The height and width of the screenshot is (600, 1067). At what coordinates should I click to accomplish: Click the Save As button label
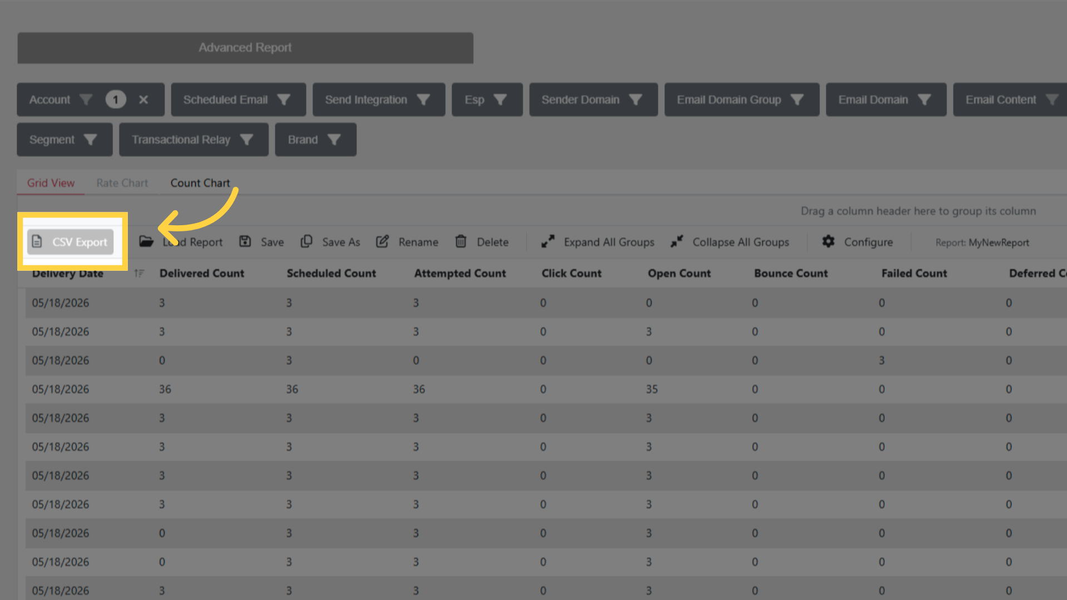click(x=341, y=242)
